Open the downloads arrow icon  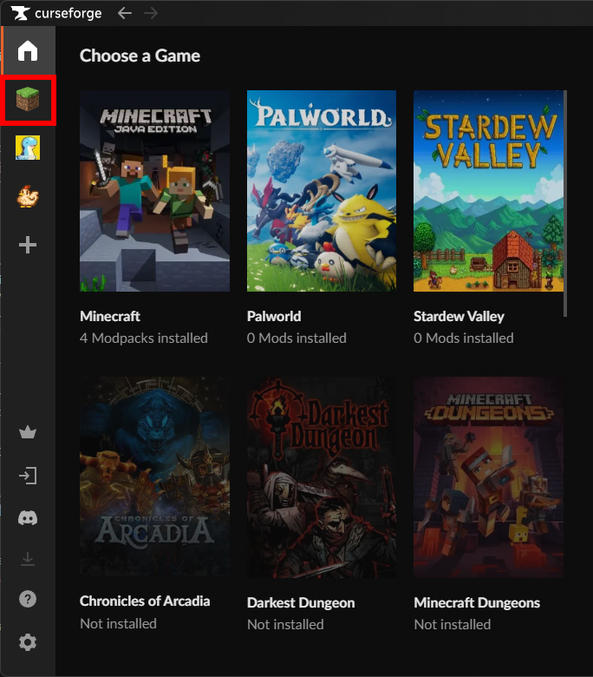click(x=28, y=559)
